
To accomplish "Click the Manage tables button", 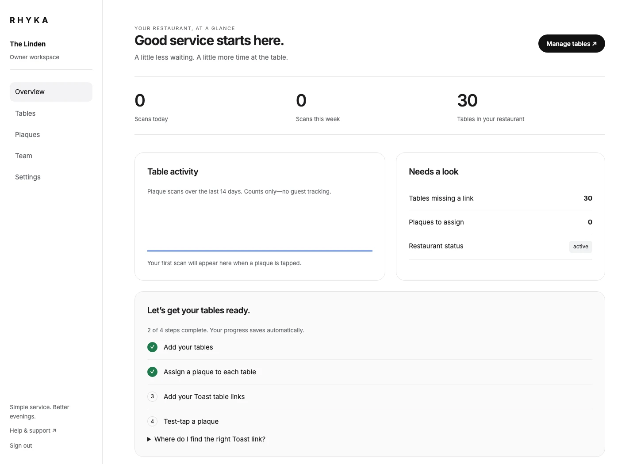I will [x=572, y=44].
